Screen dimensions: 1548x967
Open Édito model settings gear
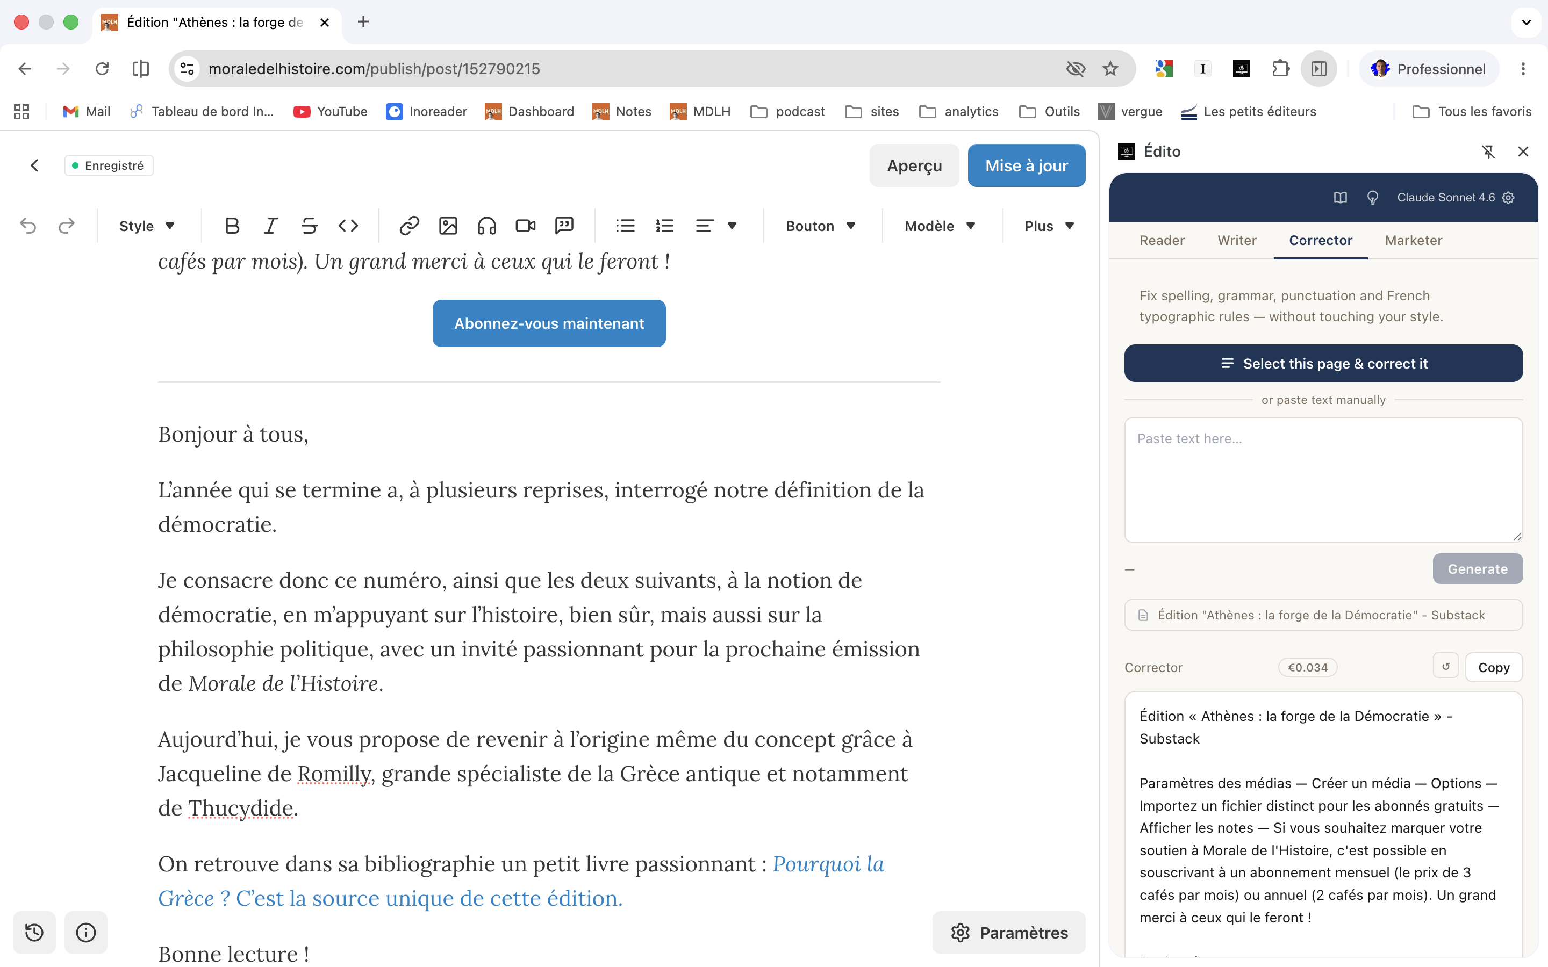click(1508, 198)
